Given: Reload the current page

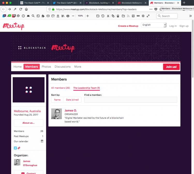Looking at the screenshot, I should [x=21, y=9].
